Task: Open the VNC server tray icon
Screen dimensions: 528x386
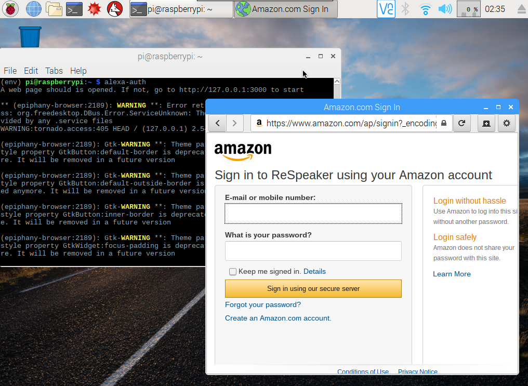Action: coord(386,9)
